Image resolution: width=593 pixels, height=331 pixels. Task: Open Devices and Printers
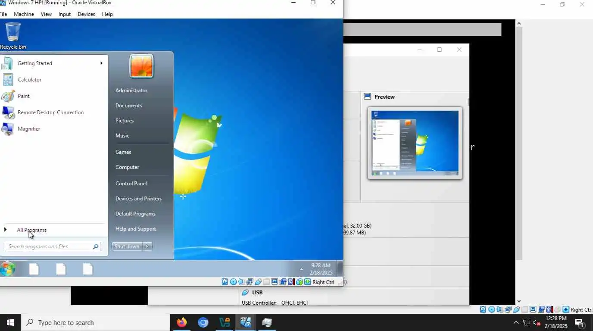(x=138, y=199)
